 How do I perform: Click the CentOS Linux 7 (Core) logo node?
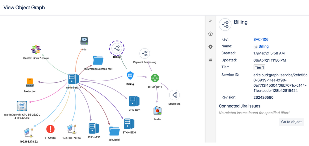pos(36,49)
